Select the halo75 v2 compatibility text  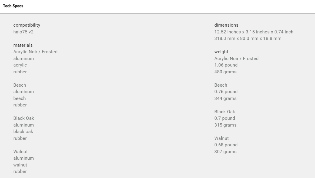[23, 32]
